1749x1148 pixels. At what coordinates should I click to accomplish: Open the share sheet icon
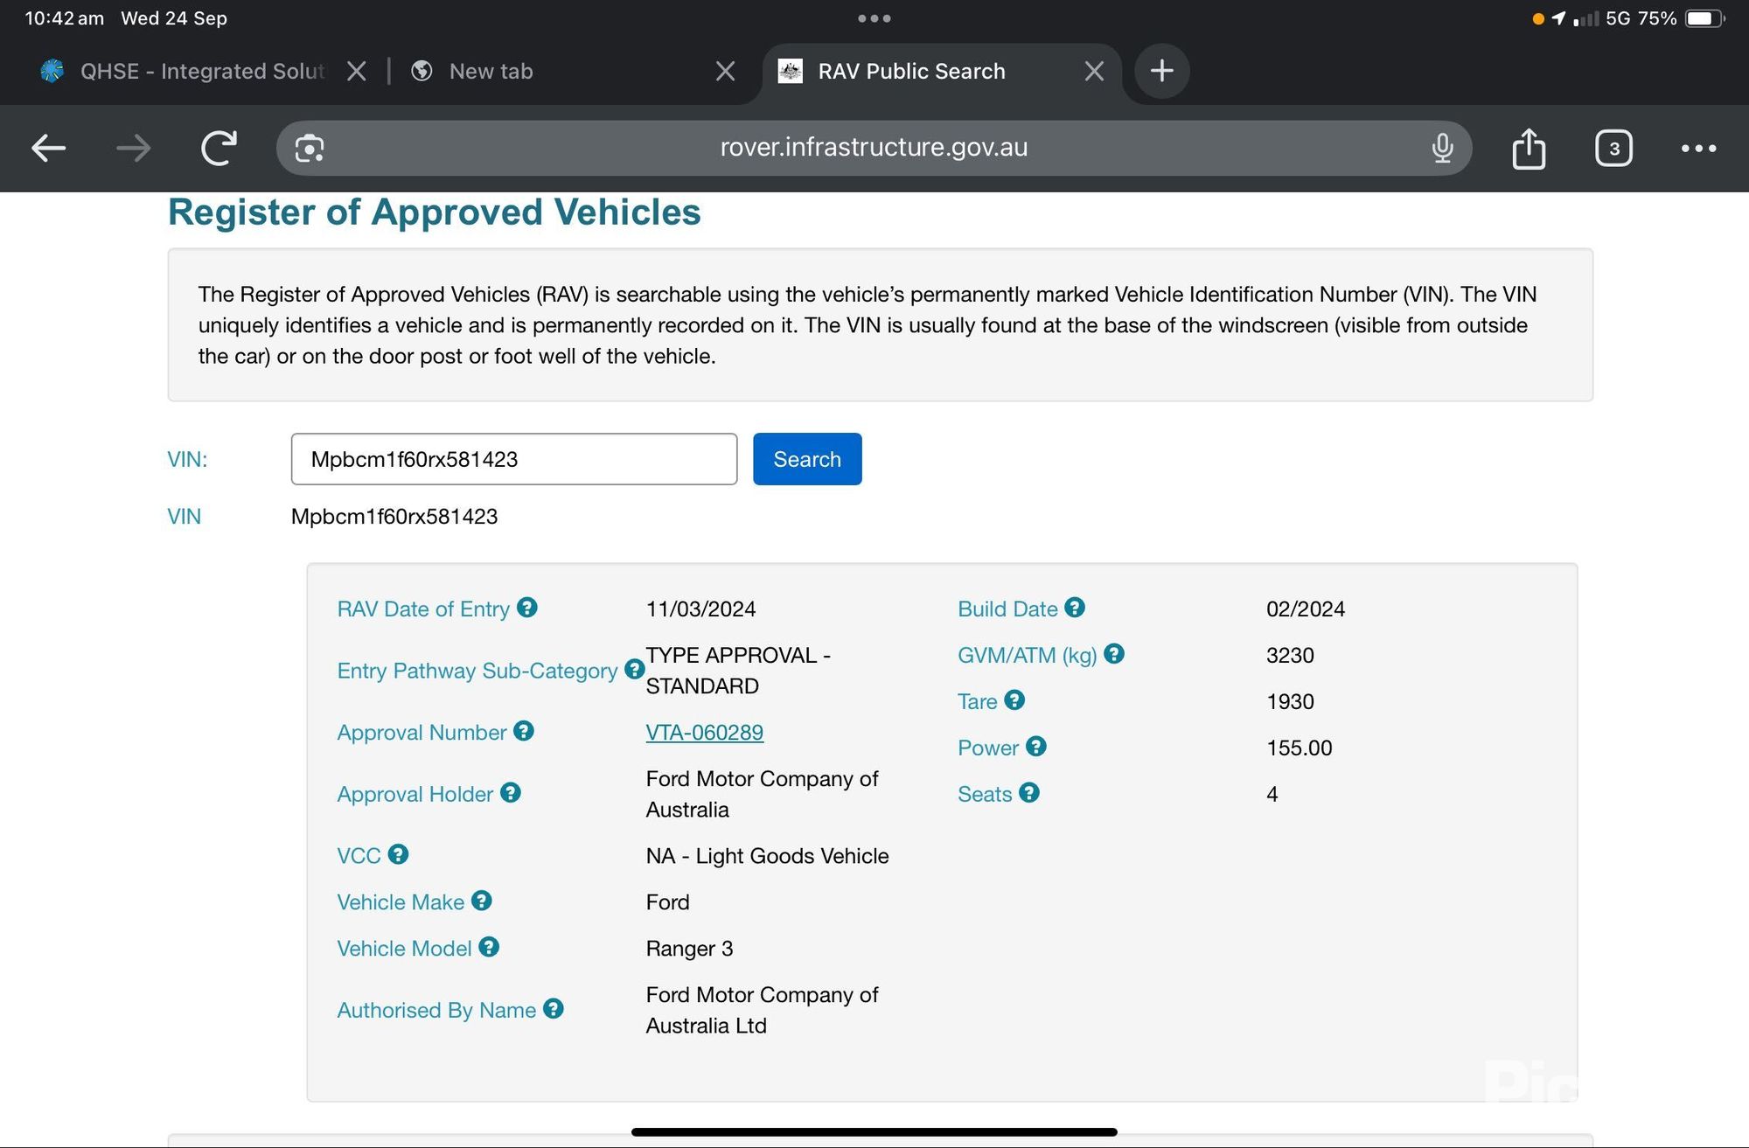coord(1529,148)
